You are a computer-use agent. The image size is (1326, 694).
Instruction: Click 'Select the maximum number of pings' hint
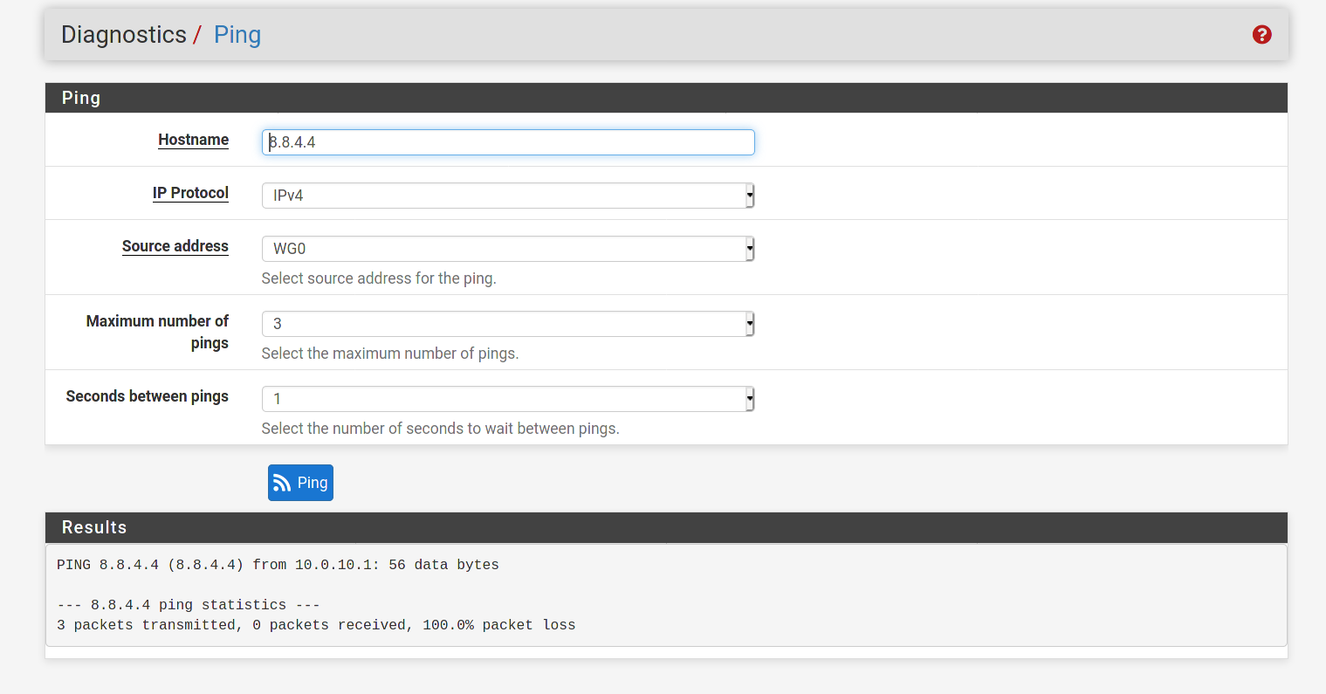point(390,354)
